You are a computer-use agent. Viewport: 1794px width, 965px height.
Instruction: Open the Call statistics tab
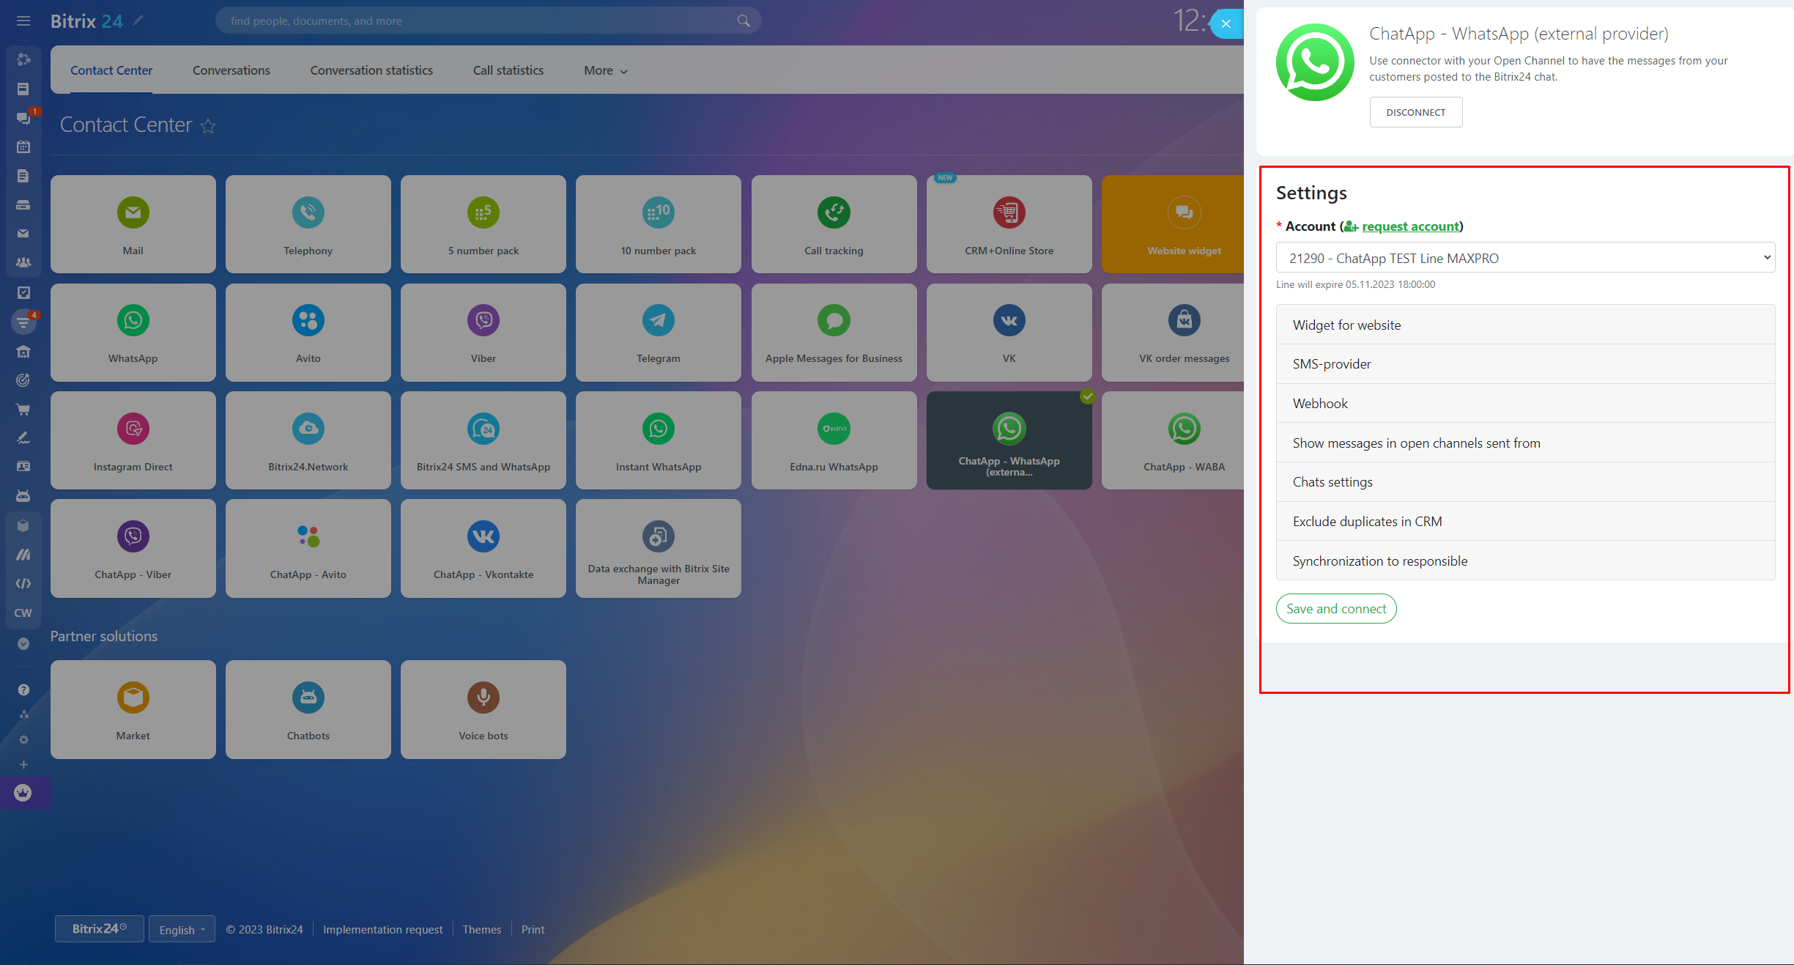tap(508, 71)
